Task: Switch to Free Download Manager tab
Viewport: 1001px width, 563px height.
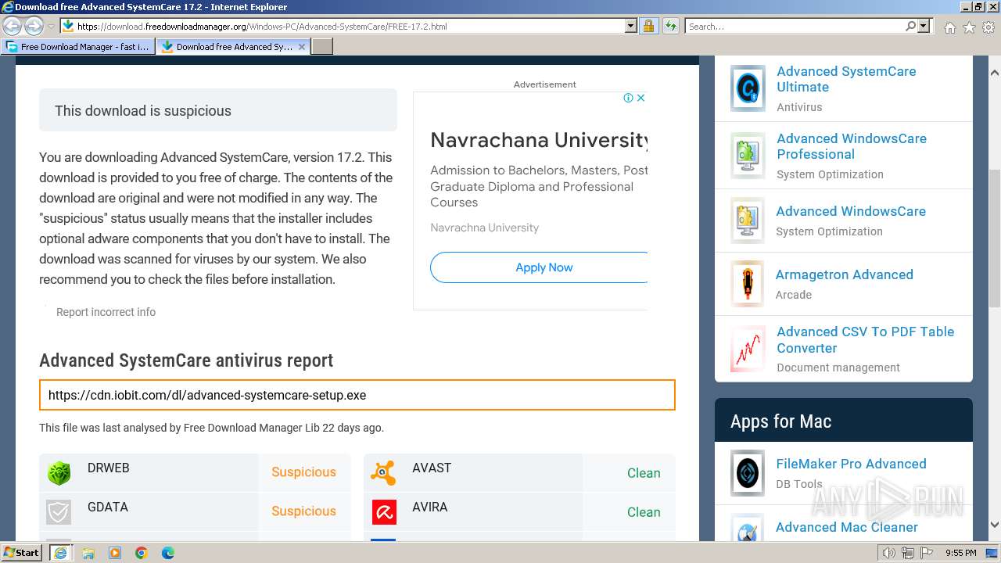Action: pyautogui.click(x=77, y=47)
